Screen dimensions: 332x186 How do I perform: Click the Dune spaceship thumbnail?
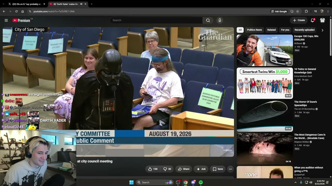265,116
